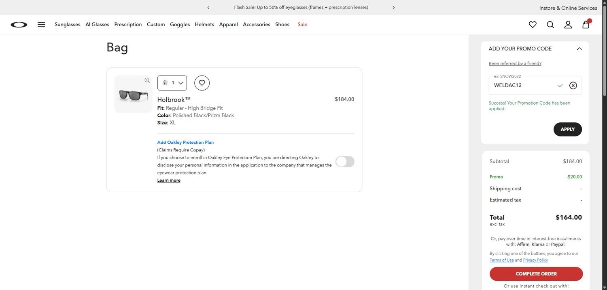Open the Shoes menu
The image size is (607, 290).
(282, 25)
